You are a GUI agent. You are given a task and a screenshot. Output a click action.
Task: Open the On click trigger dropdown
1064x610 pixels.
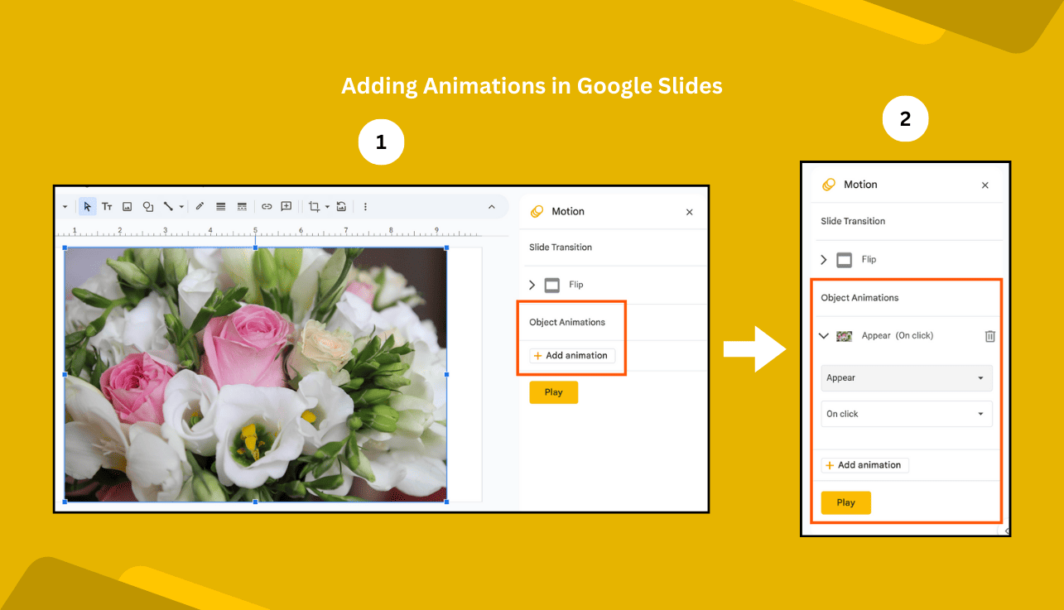pos(906,414)
